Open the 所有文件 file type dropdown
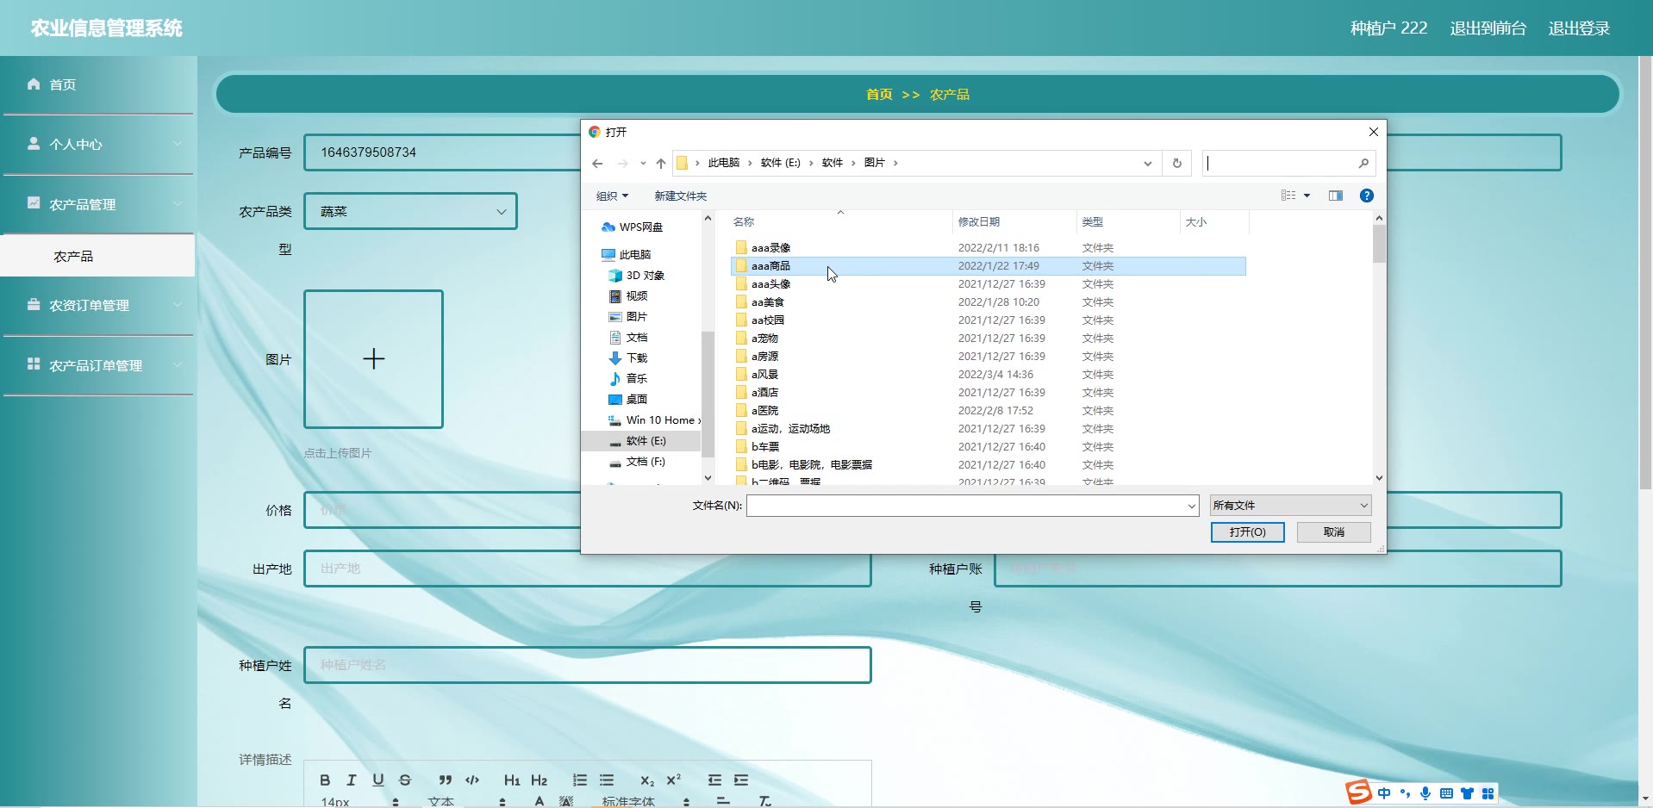Image resolution: width=1653 pixels, height=808 pixels. (x=1290, y=506)
